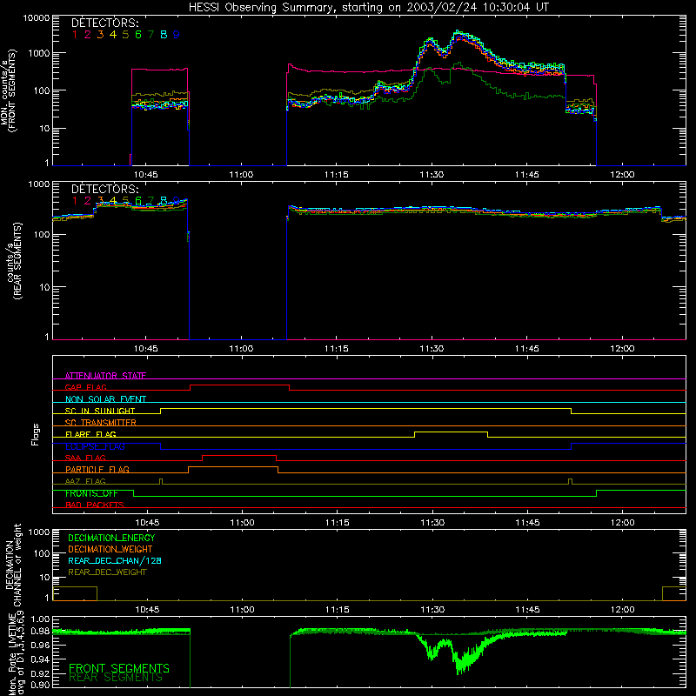Screen dimensions: 696x696
Task: Select cyan detector 8 in front segments legend
Action: coord(164,35)
